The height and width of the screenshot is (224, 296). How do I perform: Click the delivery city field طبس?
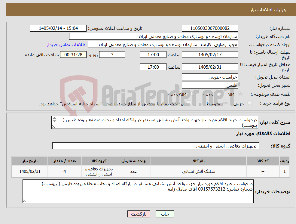210,85
